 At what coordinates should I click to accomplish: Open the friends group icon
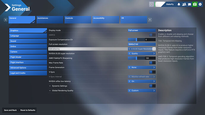(x=184, y=4)
